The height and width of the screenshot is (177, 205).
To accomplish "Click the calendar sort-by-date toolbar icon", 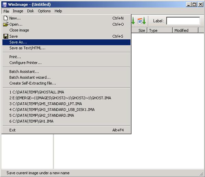I will [141, 21].
